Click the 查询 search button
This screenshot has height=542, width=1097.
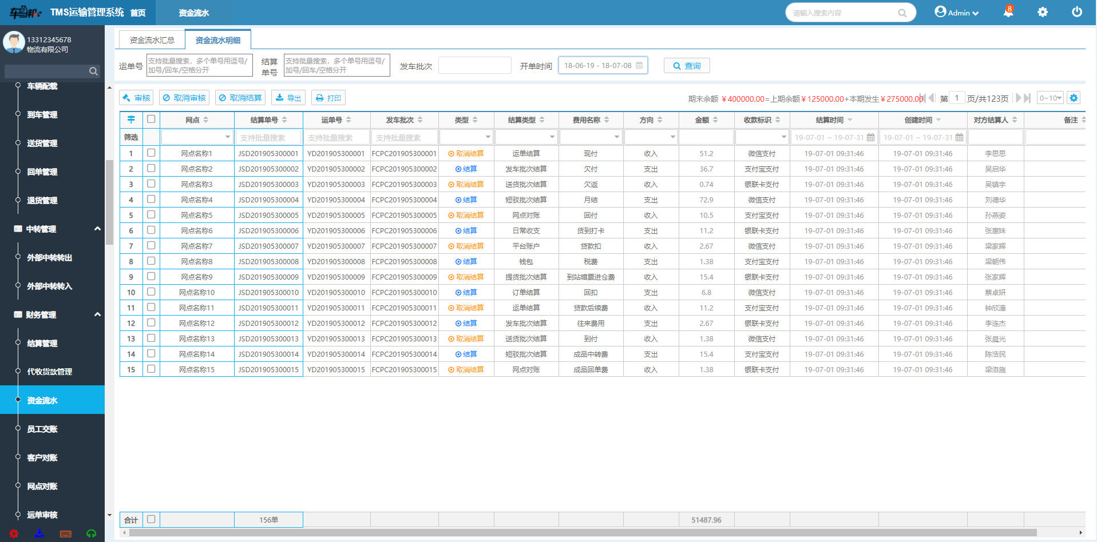(686, 66)
